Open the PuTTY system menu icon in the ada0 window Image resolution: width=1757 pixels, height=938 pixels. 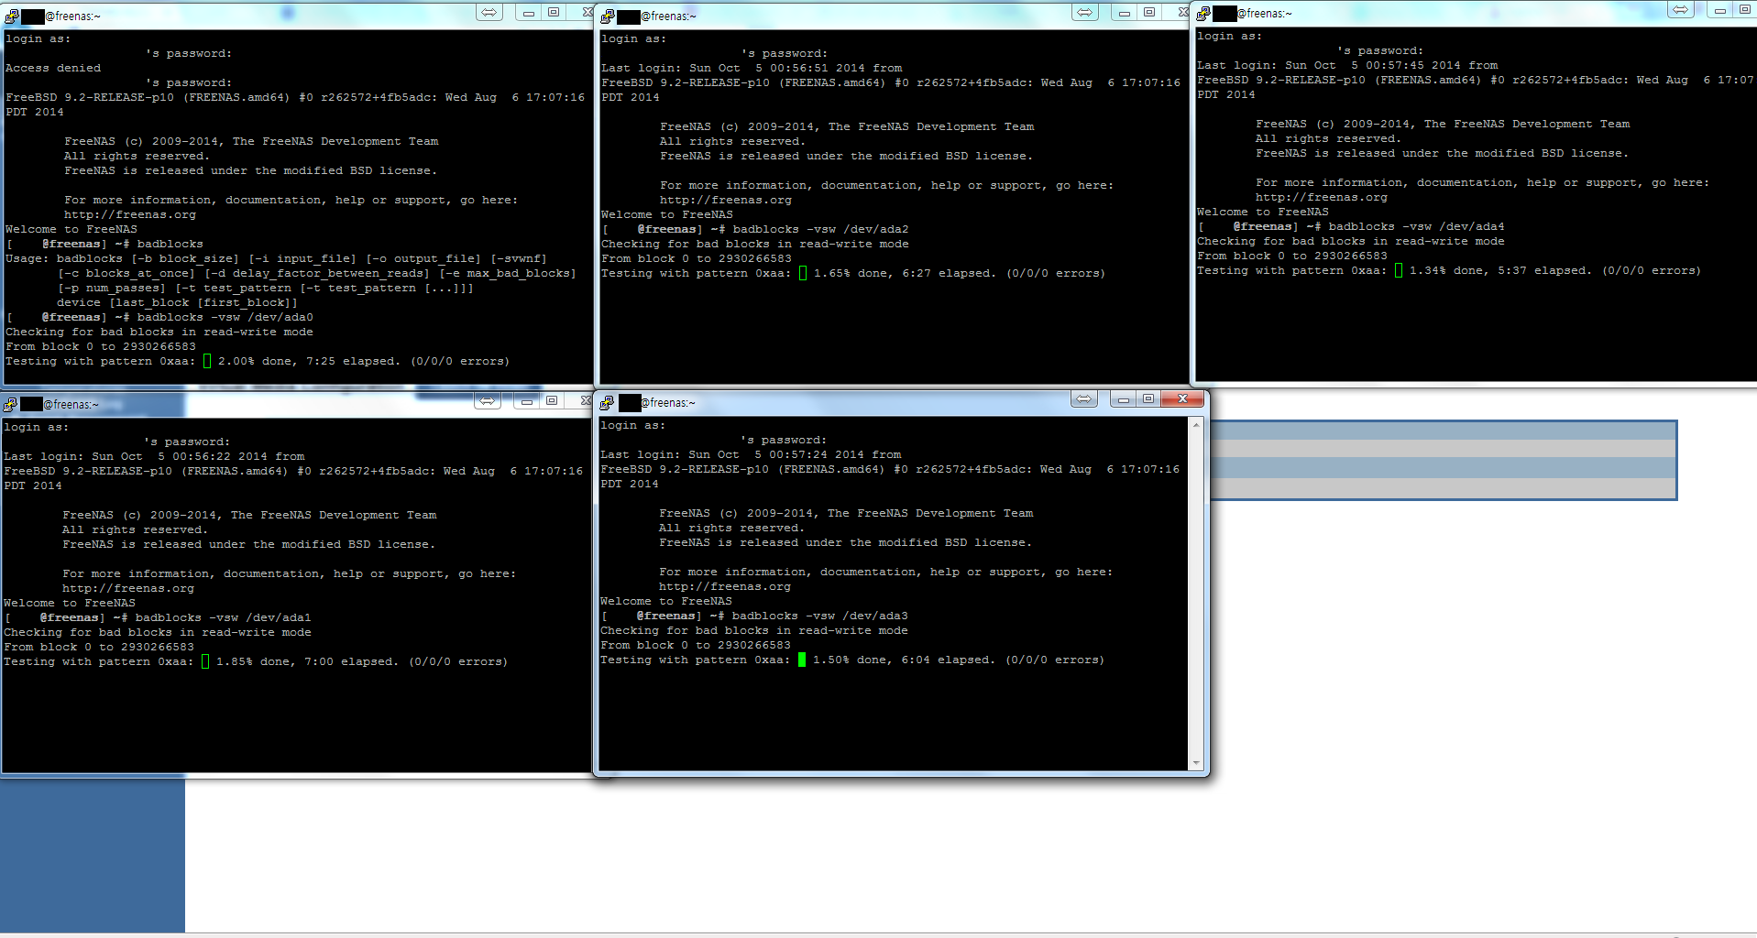(x=11, y=16)
